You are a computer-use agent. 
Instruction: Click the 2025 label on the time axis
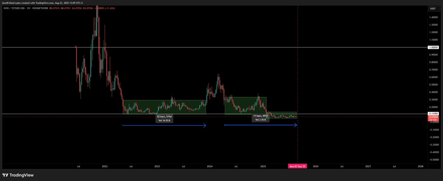coord(263,166)
